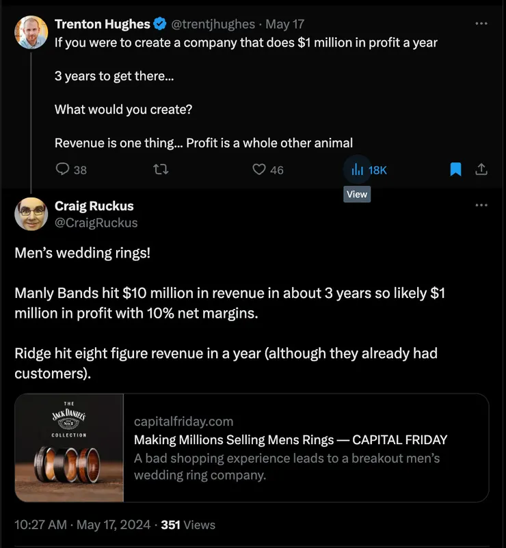Open the view analytics icon showing 18K
The height and width of the screenshot is (548, 506).
coord(358,169)
